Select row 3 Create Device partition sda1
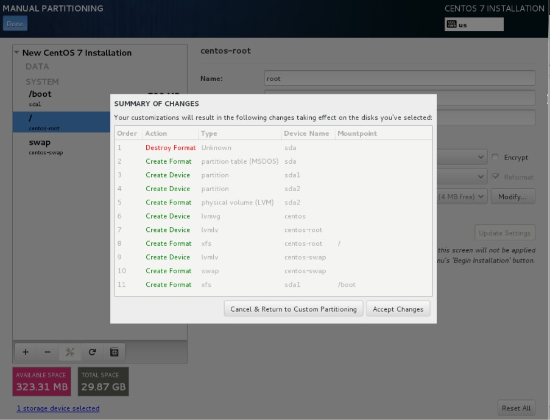 [x=273, y=175]
